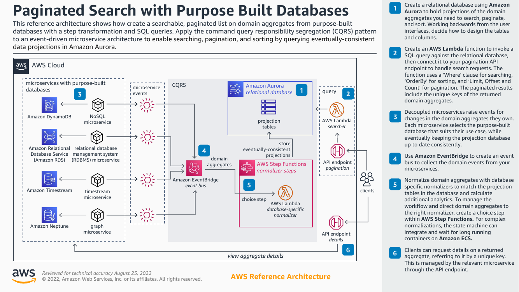This screenshot has width=519, height=292.
Task: Select the 'AWS Cloud' label text
Action: click(x=48, y=65)
